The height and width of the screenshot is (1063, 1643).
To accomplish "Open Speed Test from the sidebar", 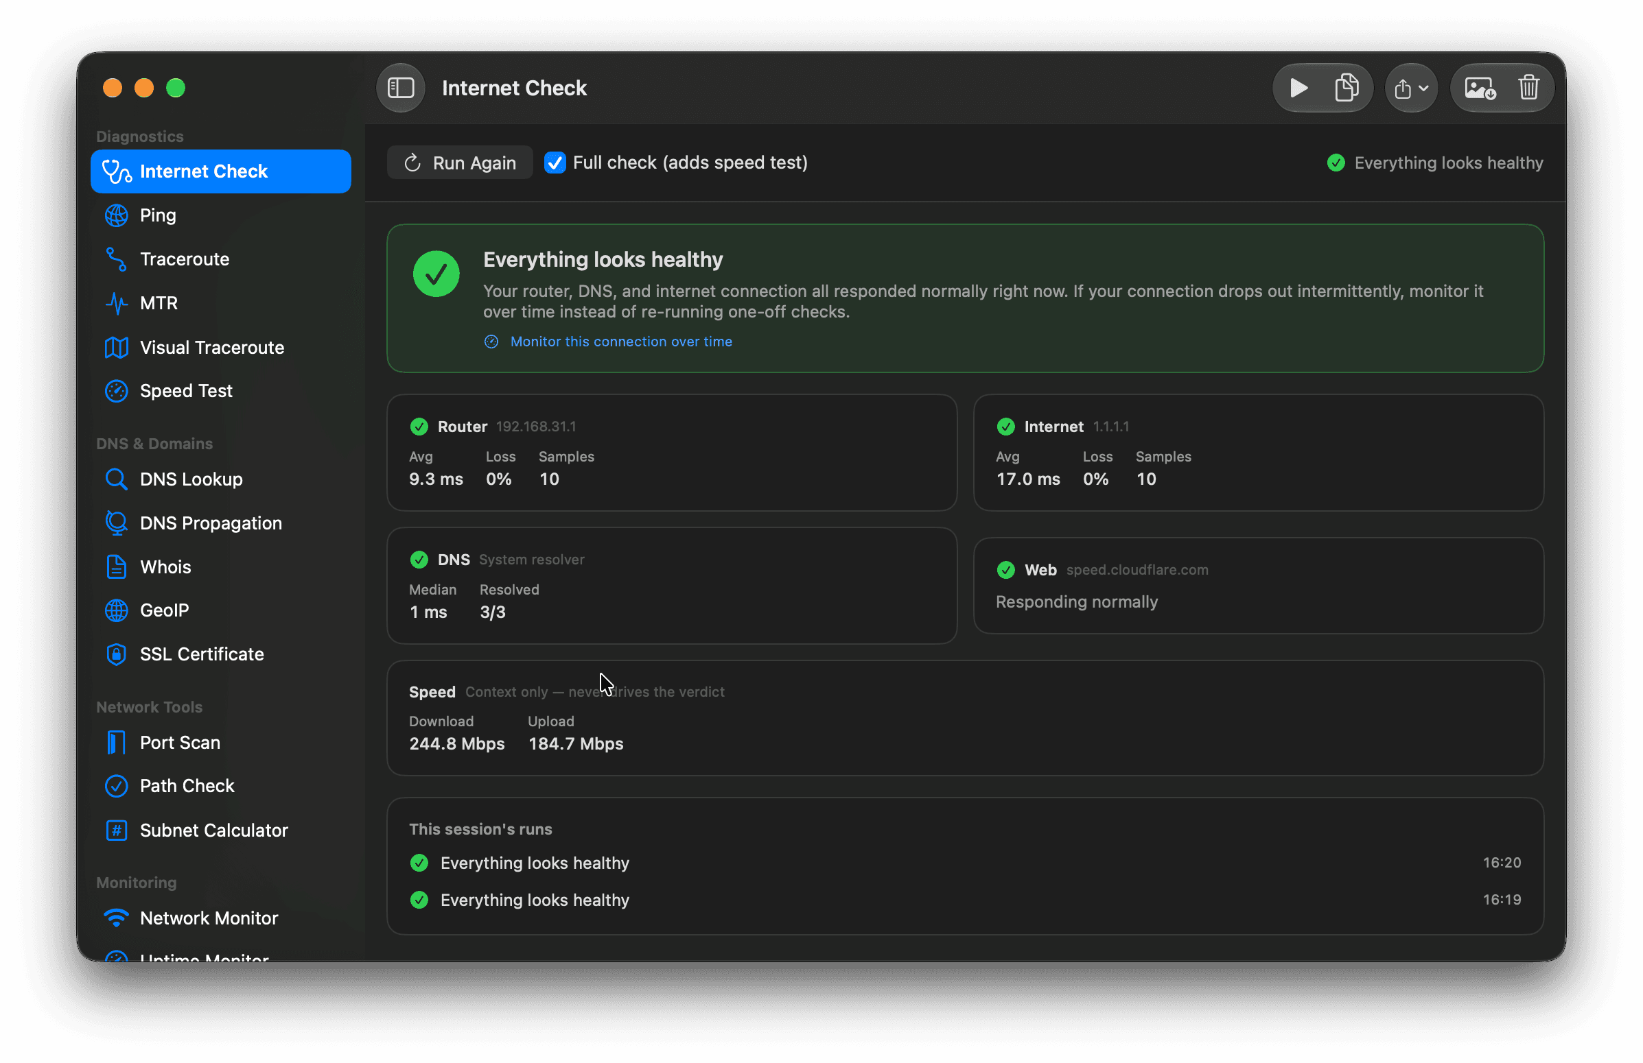I will [221, 390].
